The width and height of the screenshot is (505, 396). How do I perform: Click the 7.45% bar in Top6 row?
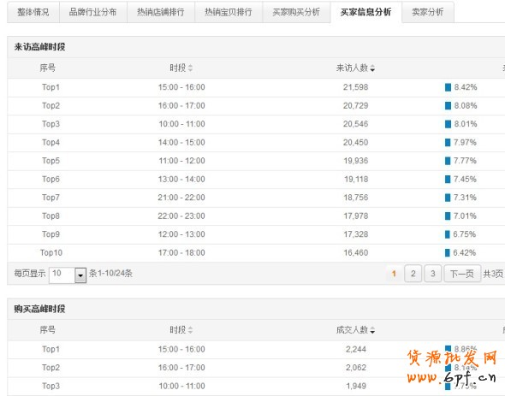point(448,179)
